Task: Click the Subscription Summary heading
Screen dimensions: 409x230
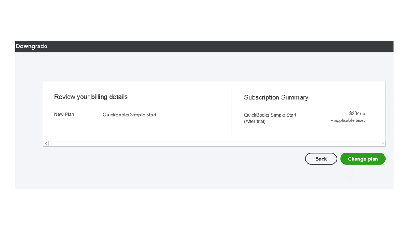Action: [x=276, y=97]
